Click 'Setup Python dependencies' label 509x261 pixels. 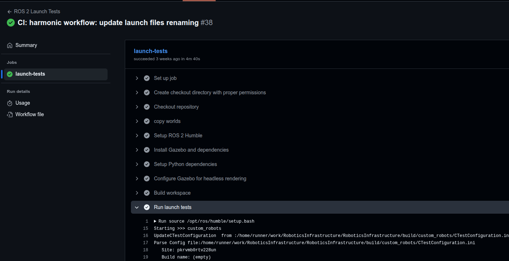coord(185,164)
